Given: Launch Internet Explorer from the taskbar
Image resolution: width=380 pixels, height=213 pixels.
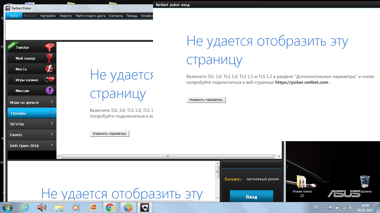Looking at the screenshot, I should pyautogui.click(x=25, y=207).
